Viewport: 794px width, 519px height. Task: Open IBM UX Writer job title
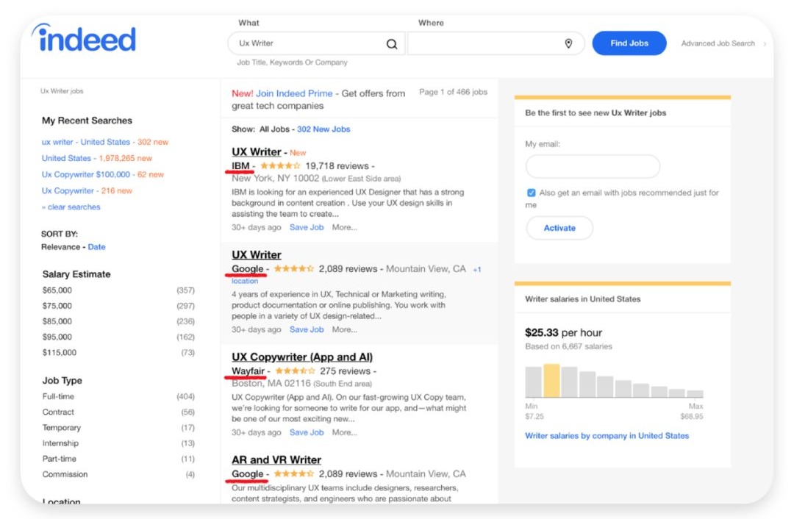(257, 152)
